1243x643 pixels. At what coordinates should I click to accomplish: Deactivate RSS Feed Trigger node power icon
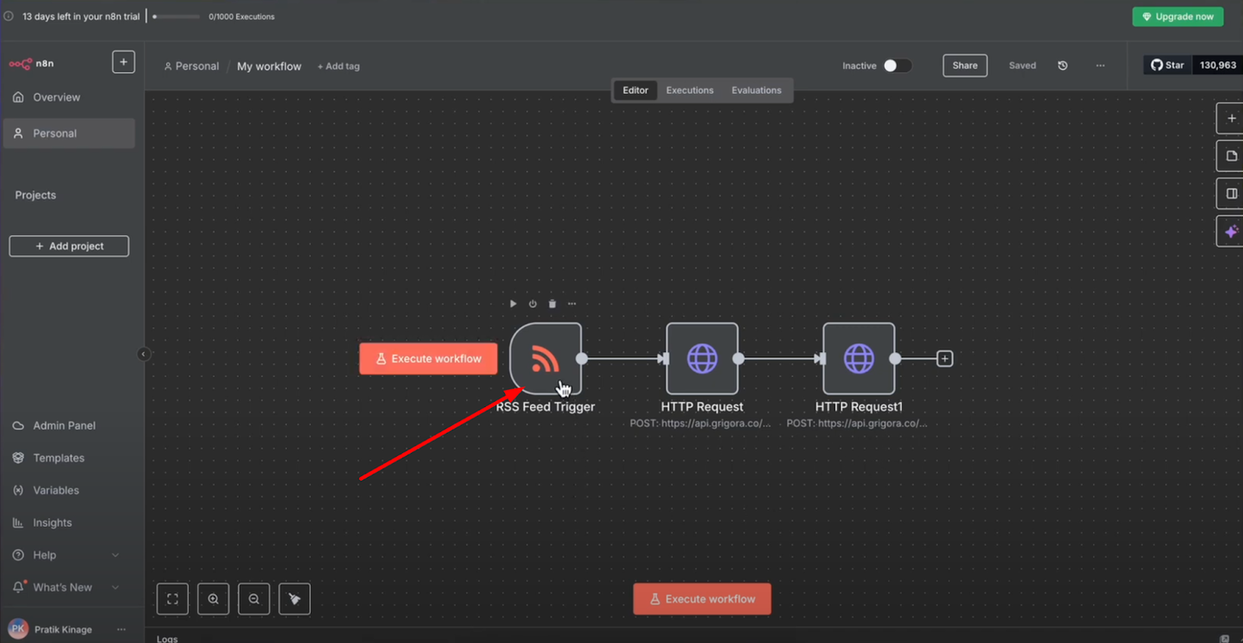[533, 304]
